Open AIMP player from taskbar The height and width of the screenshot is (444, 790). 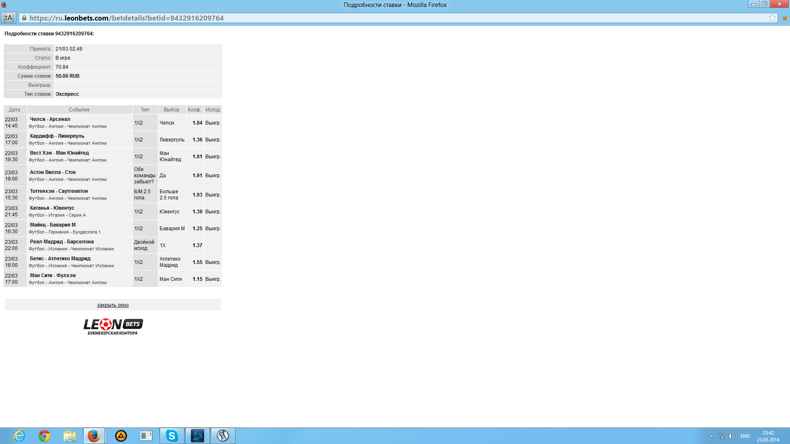(x=121, y=436)
